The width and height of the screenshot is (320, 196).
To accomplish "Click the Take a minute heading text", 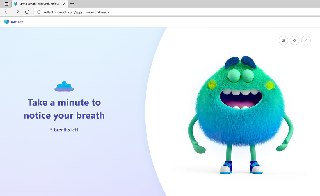I will point(64,109).
